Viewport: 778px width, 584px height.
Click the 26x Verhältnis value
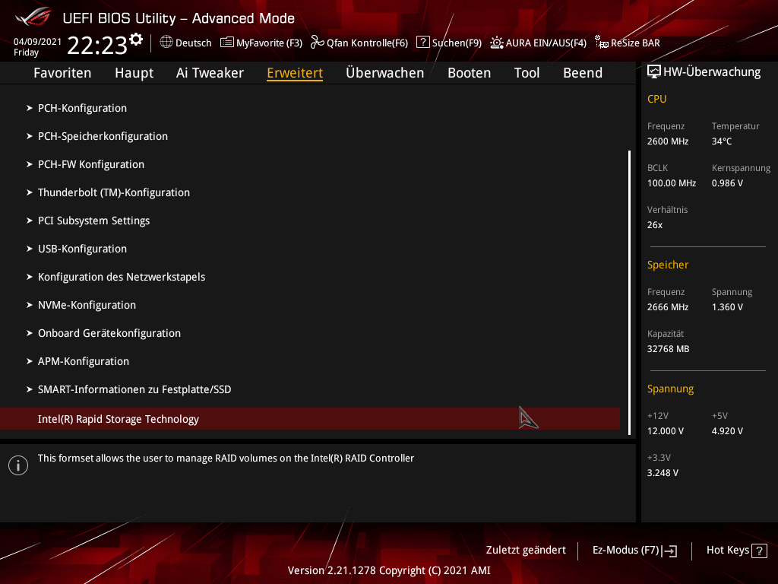(x=655, y=225)
